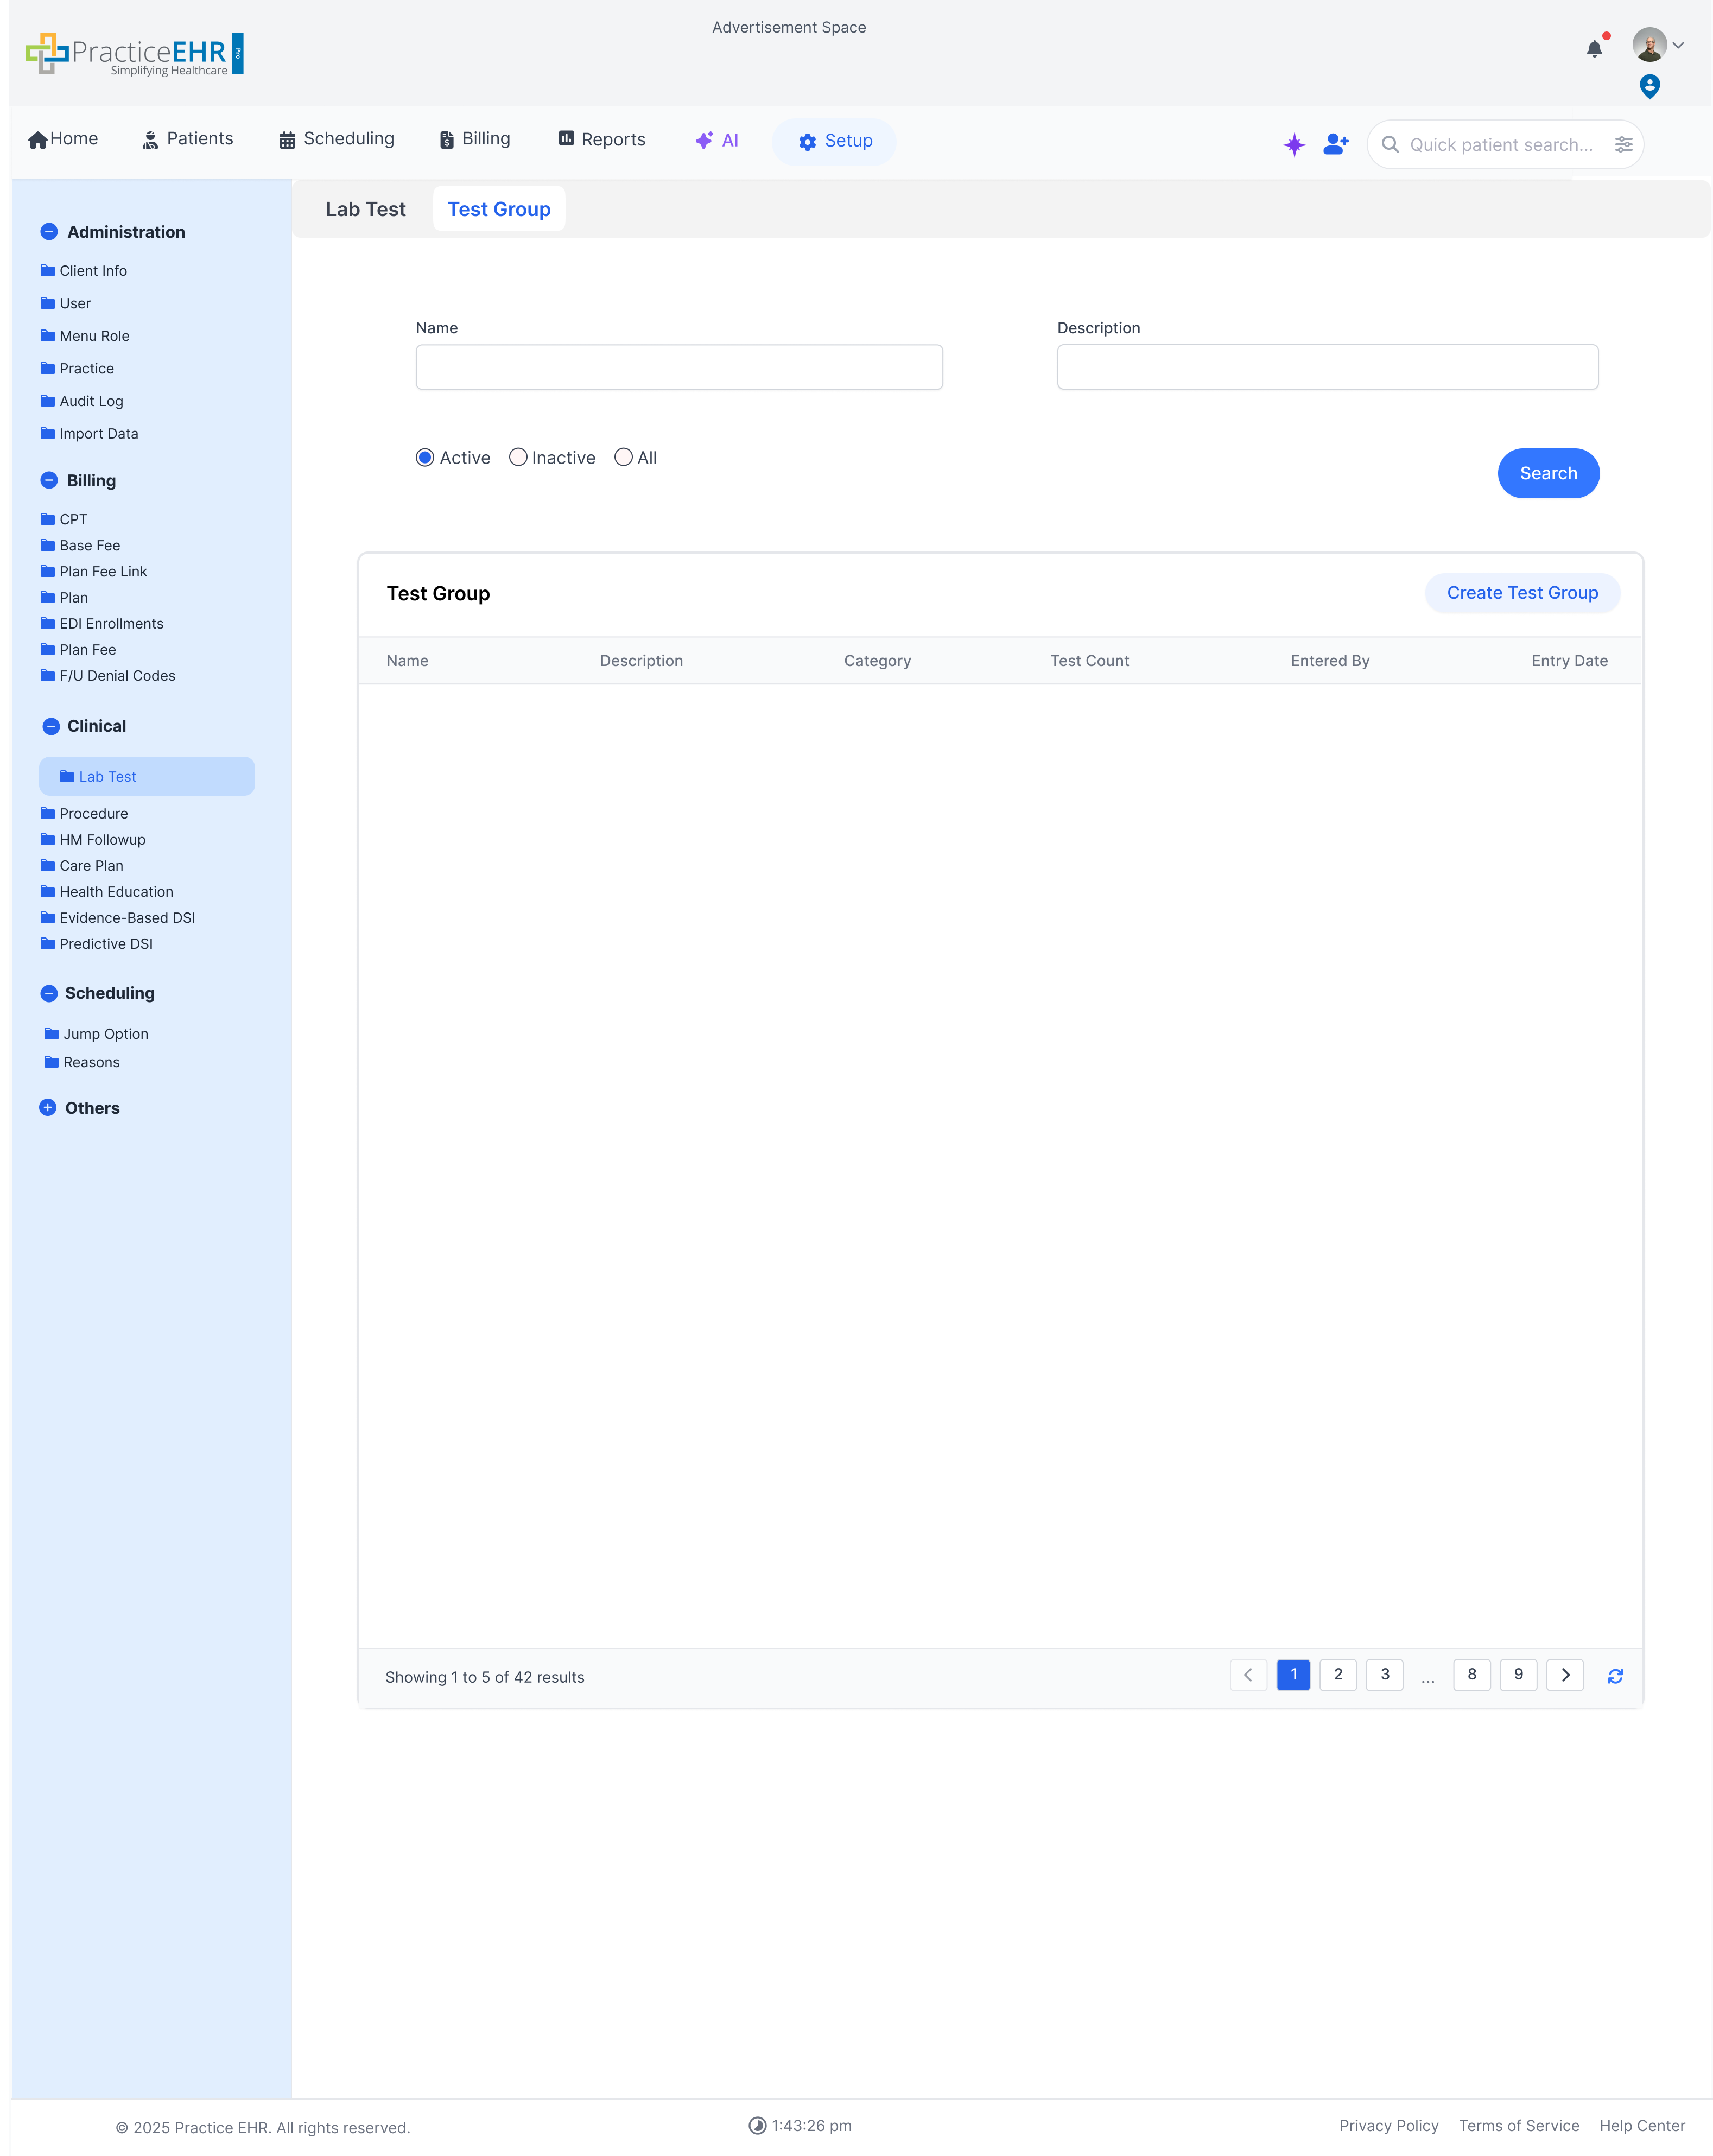This screenshot has width=1713, height=2156.
Task: Refresh the Test Group results list
Action: tap(1615, 1675)
